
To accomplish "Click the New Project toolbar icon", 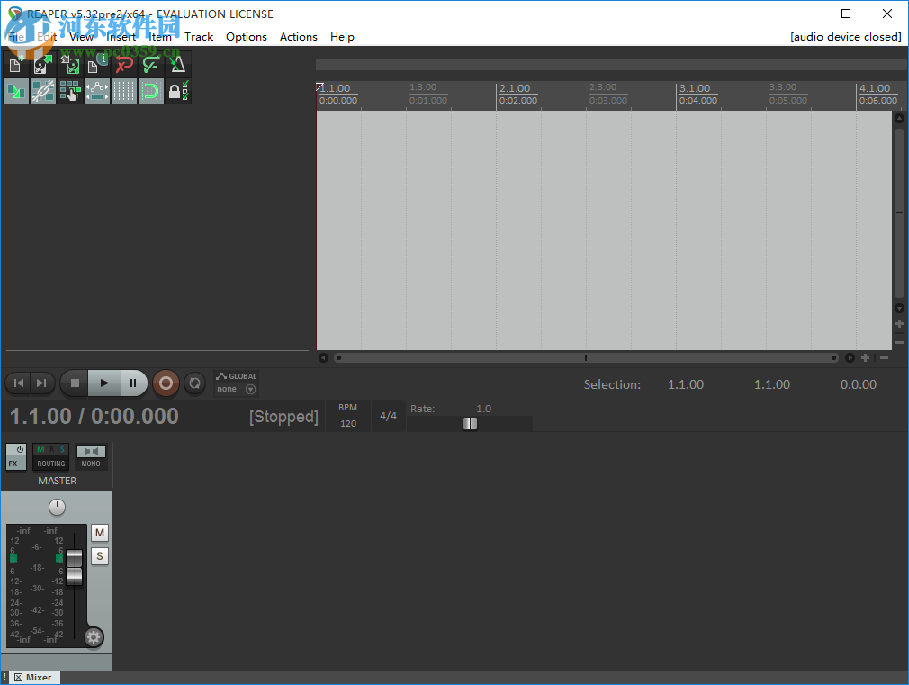I will coord(16,64).
